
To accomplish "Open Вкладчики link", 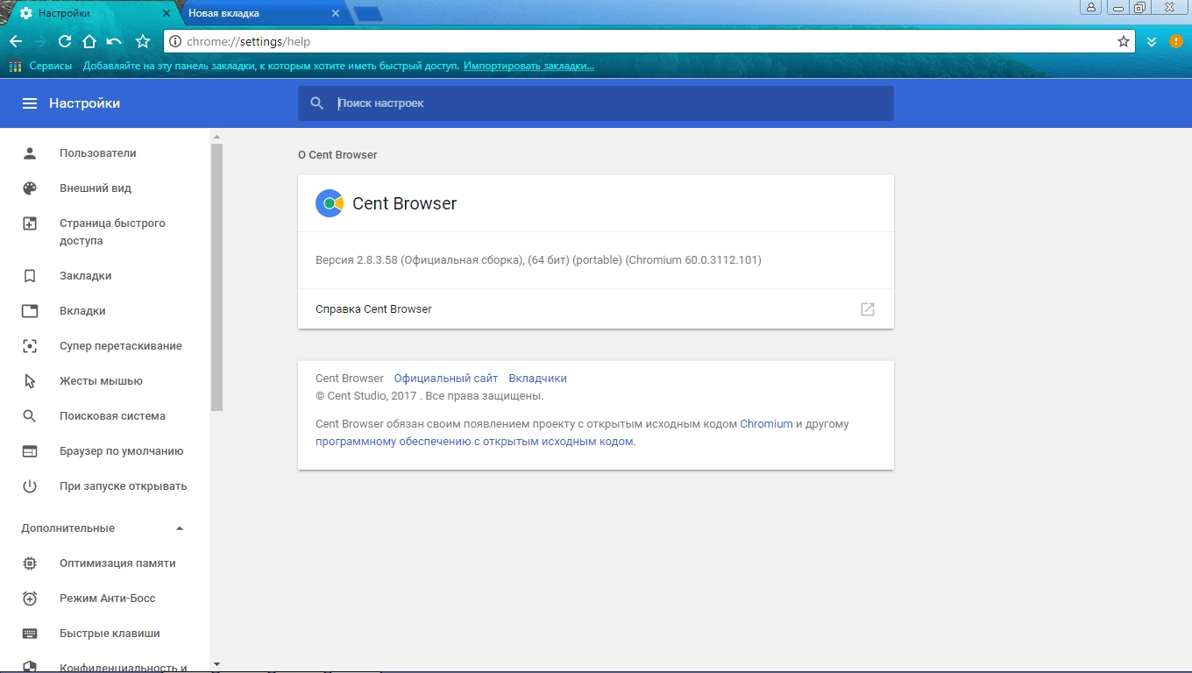I will (538, 379).
